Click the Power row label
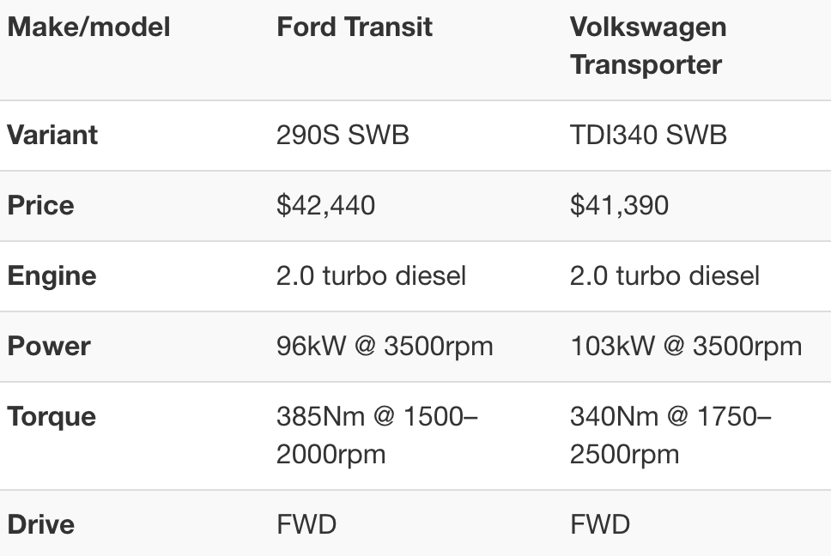This screenshot has height=556, width=831. [49, 346]
